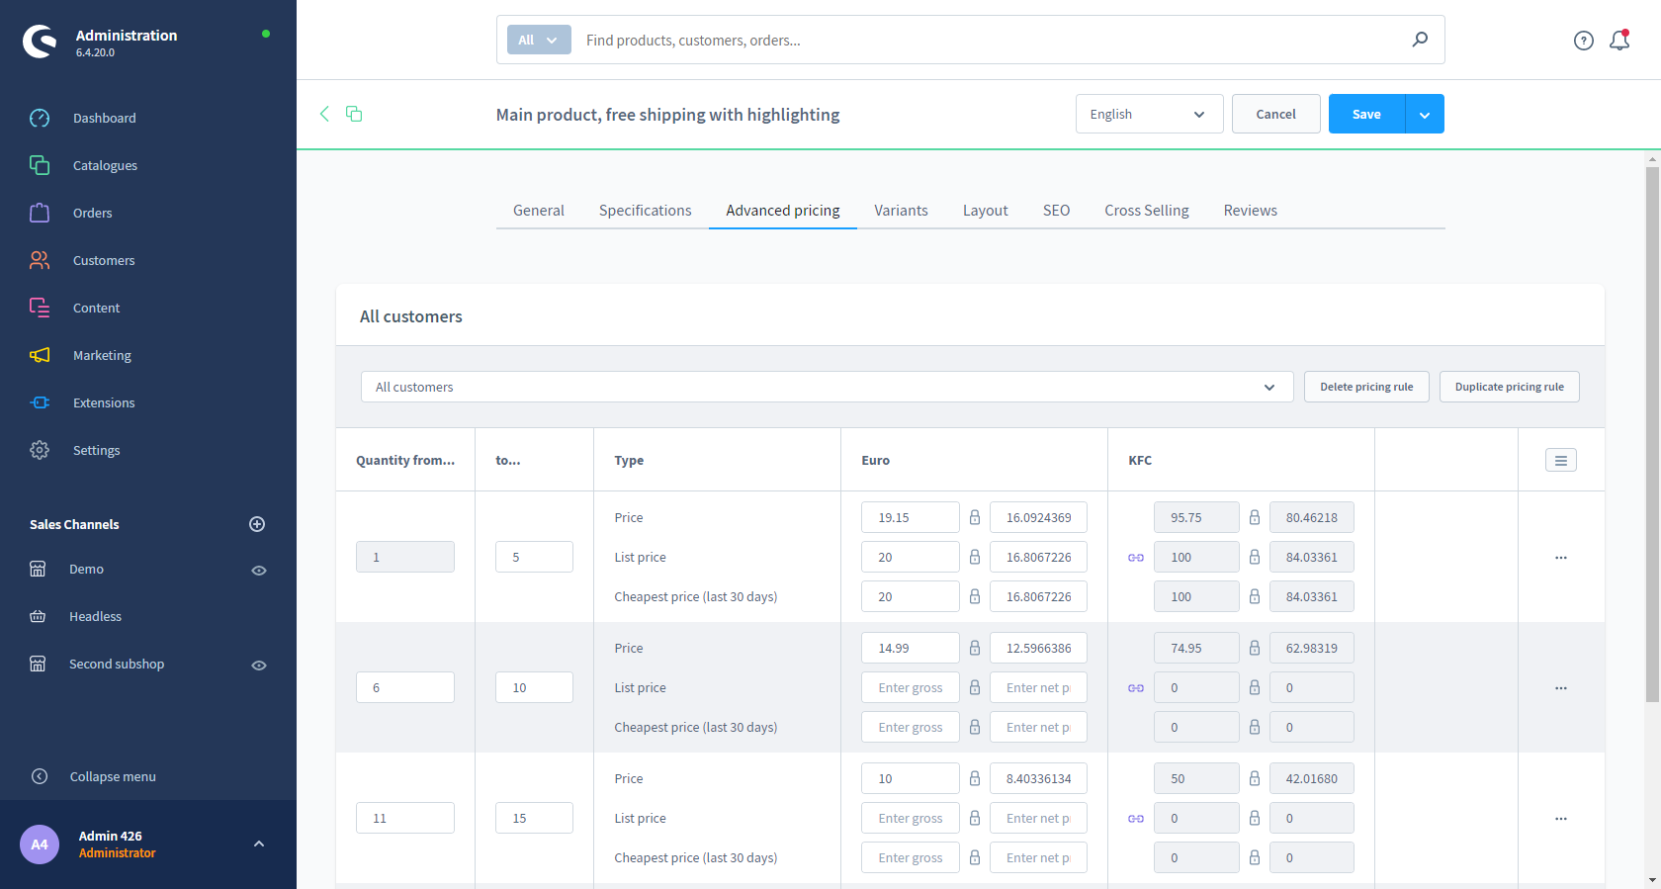This screenshot has height=889, width=1661.
Task: Click Delete pricing rule
Action: click(x=1366, y=387)
